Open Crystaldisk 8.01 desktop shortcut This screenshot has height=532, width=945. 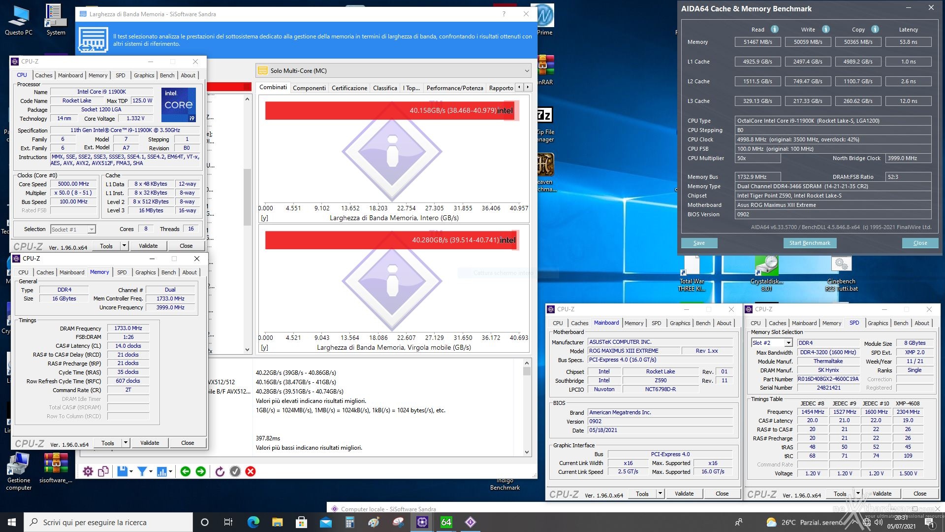[766, 274]
